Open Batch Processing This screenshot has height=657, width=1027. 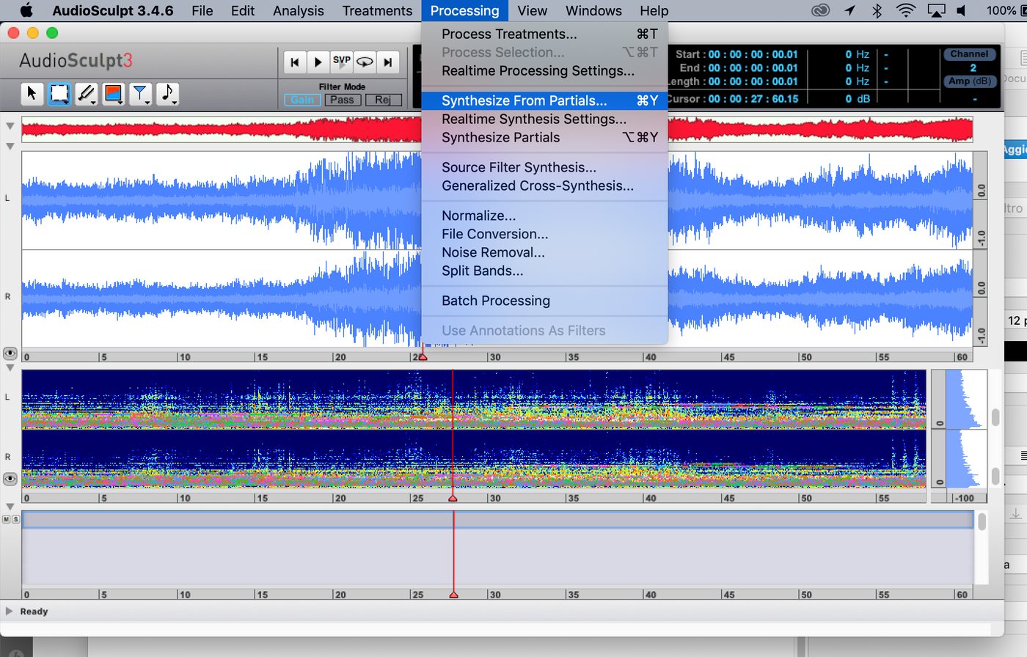[544, 301]
